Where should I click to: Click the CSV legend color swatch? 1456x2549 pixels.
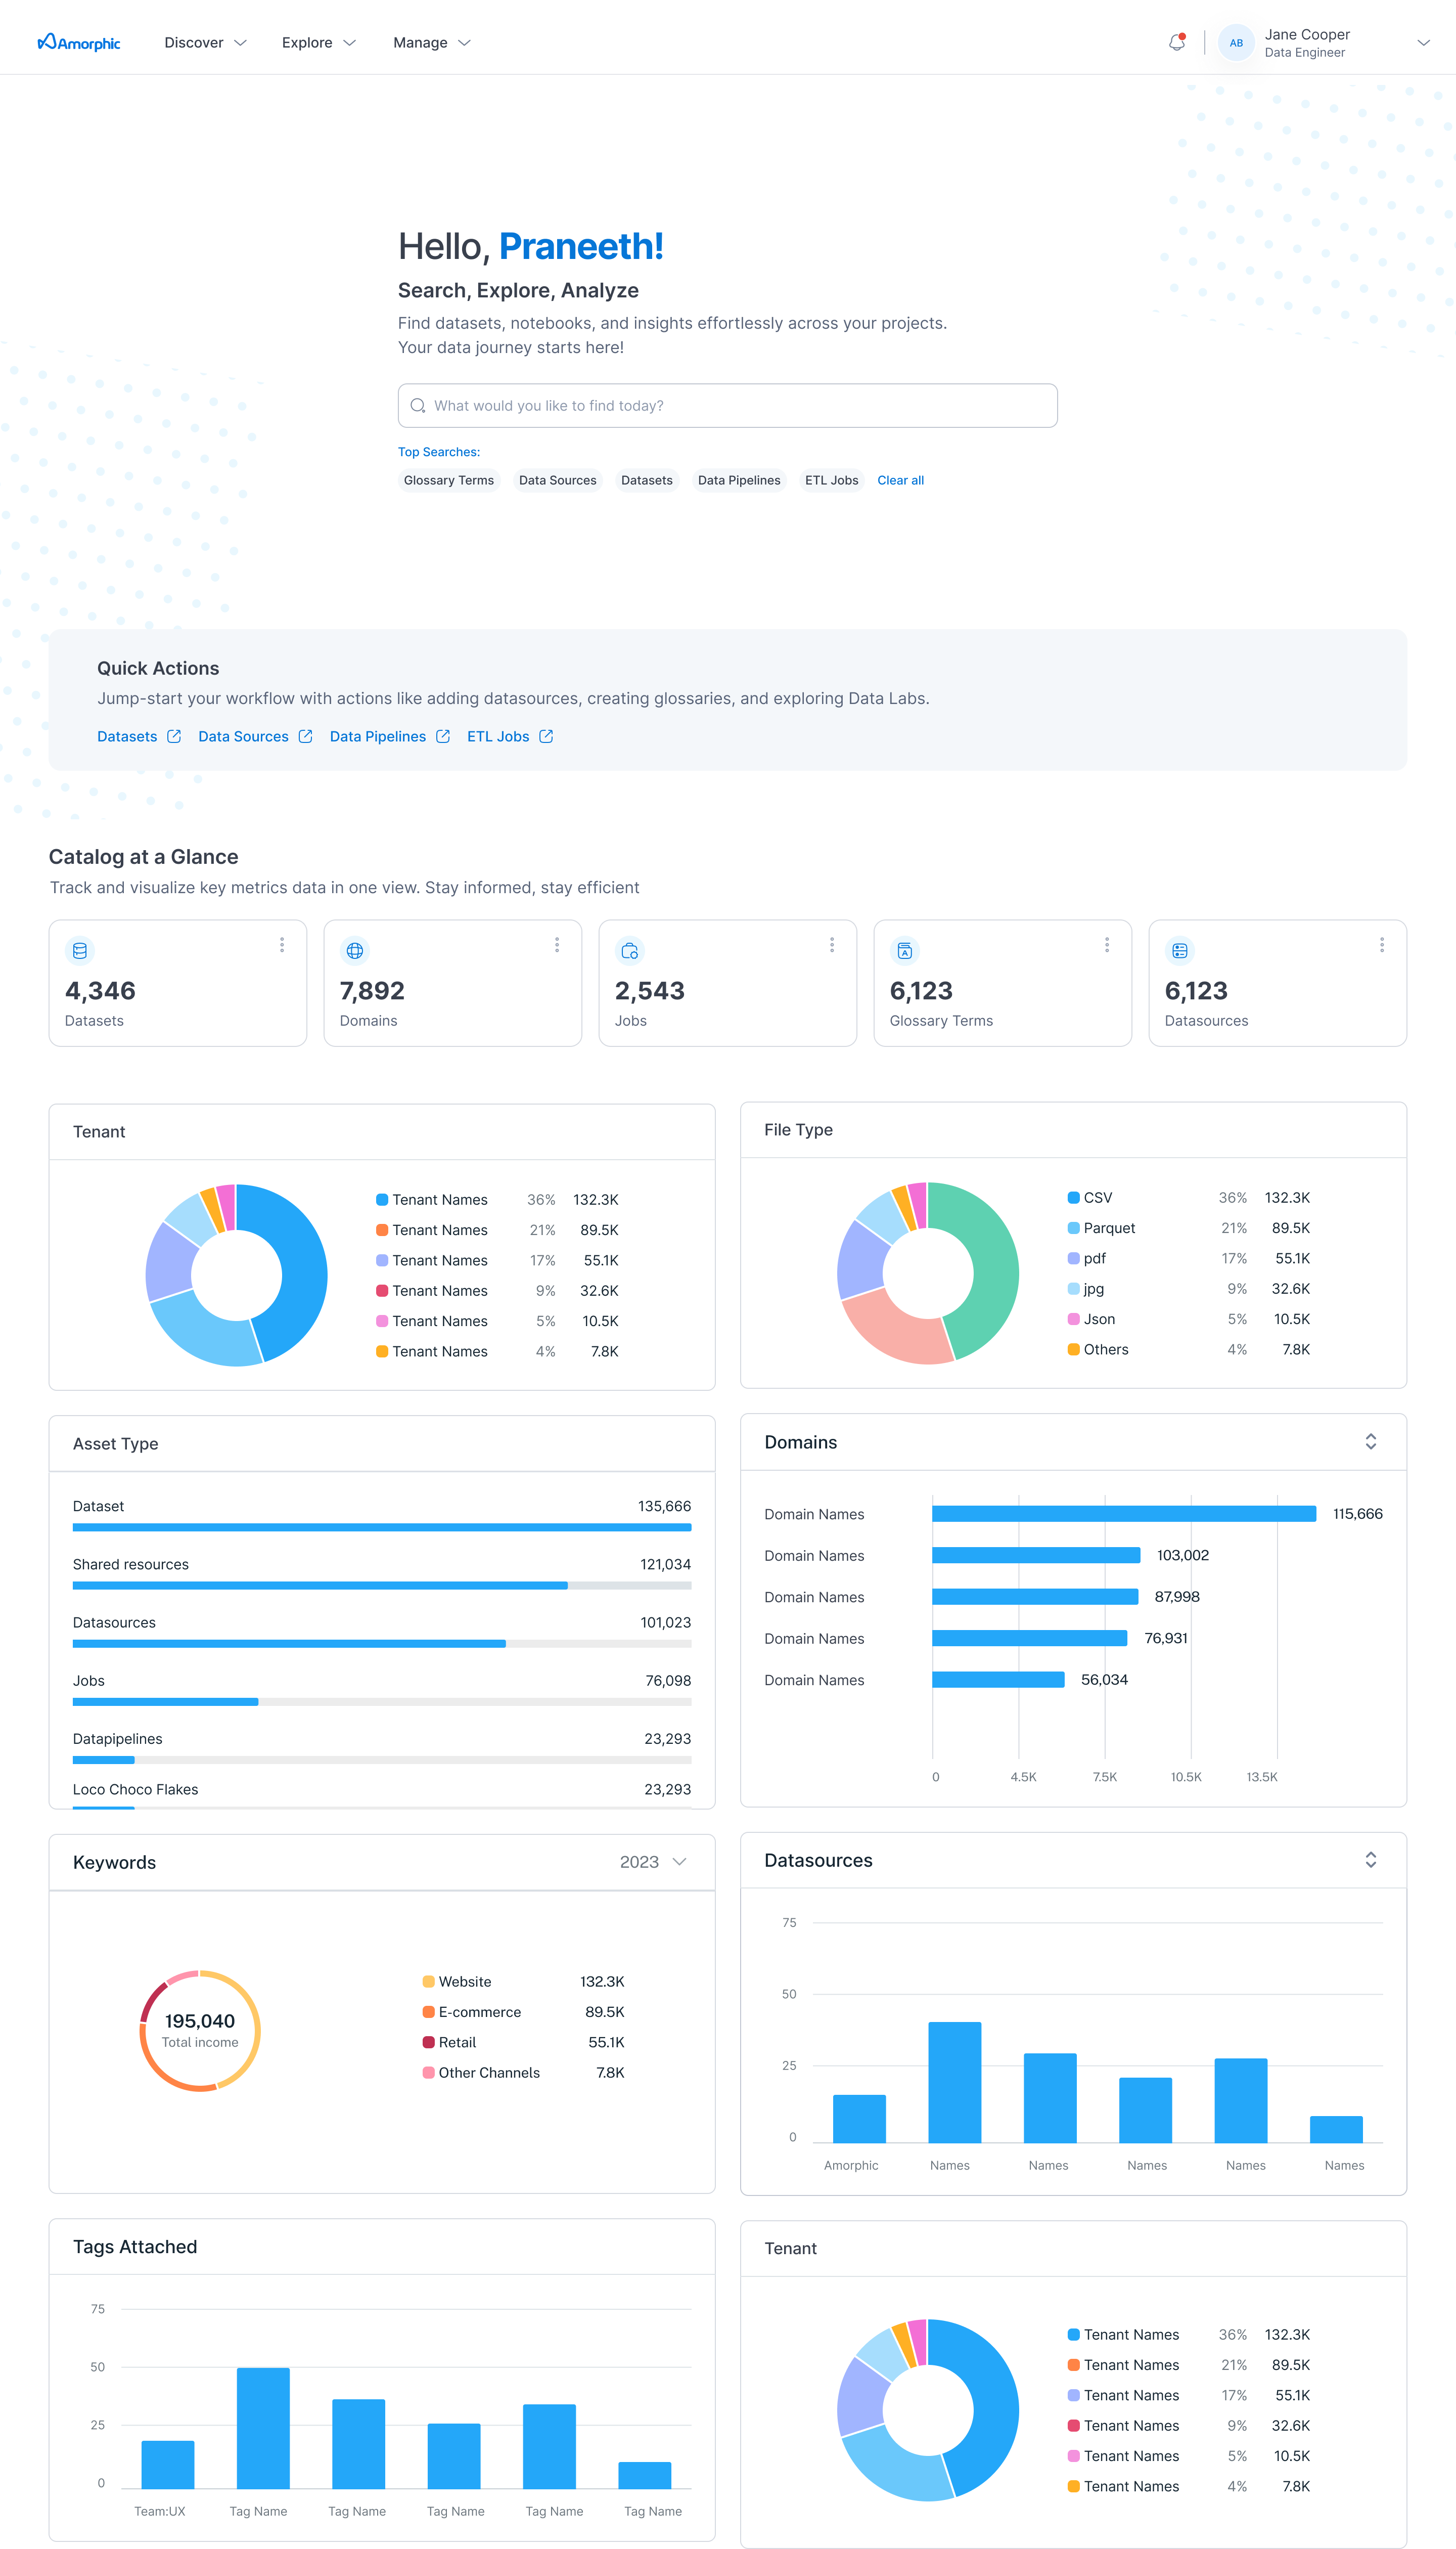(1073, 1198)
